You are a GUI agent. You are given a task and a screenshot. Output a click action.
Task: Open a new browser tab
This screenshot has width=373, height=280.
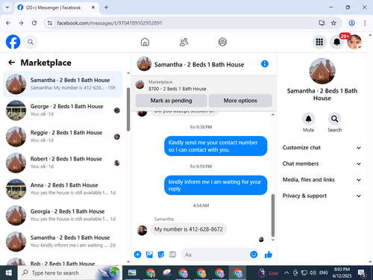106,7
